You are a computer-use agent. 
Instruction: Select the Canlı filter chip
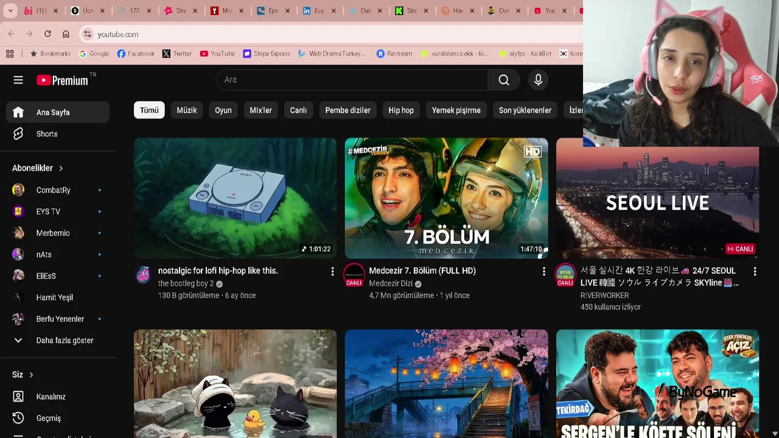[298, 110]
